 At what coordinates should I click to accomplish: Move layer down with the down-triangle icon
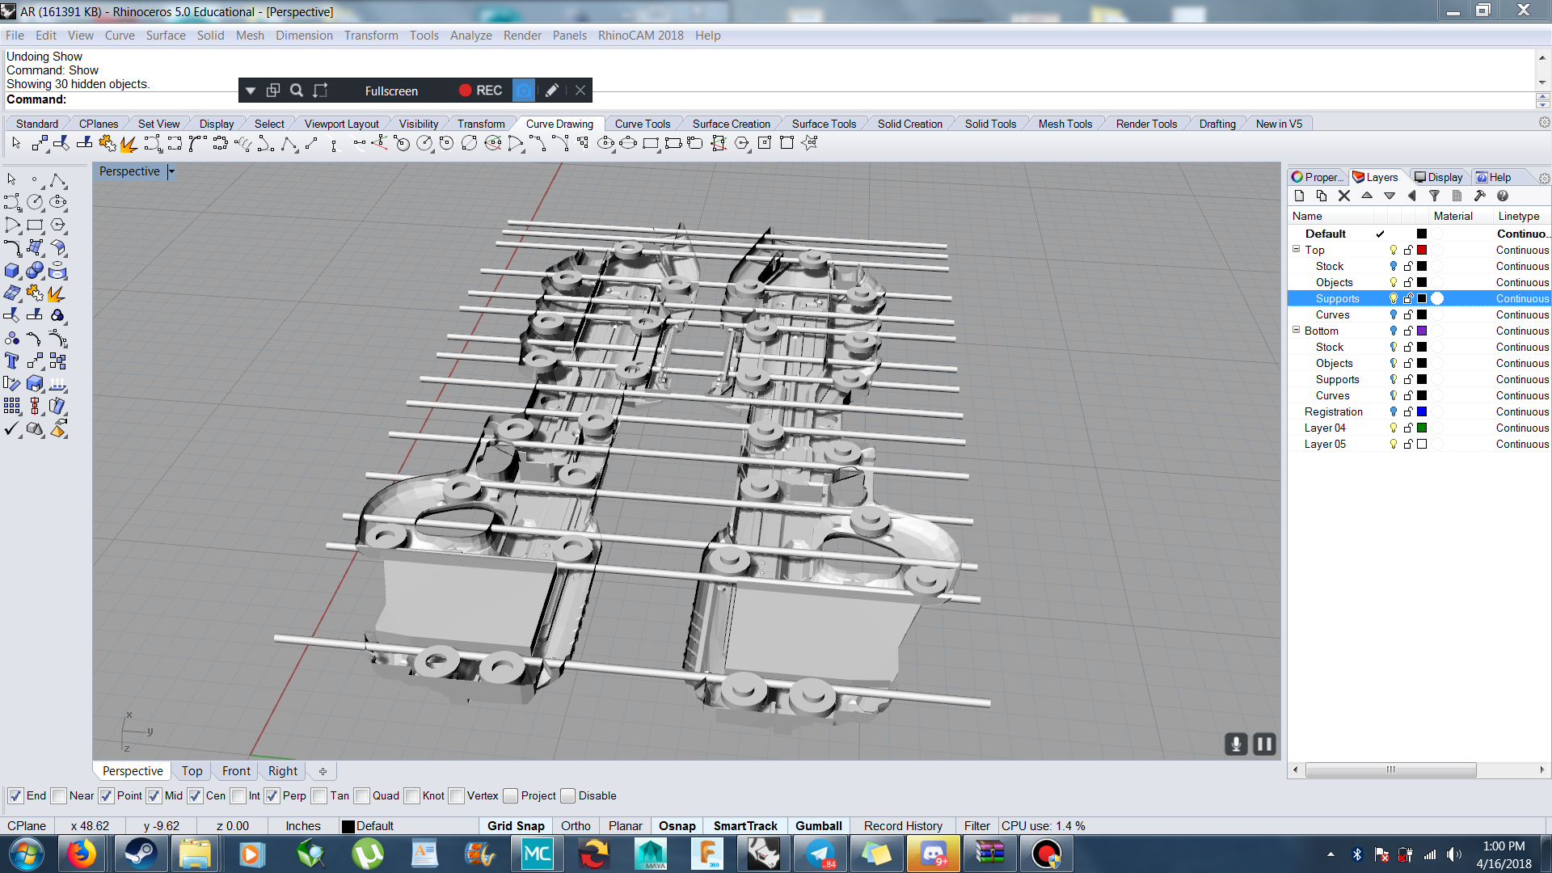[1390, 196]
